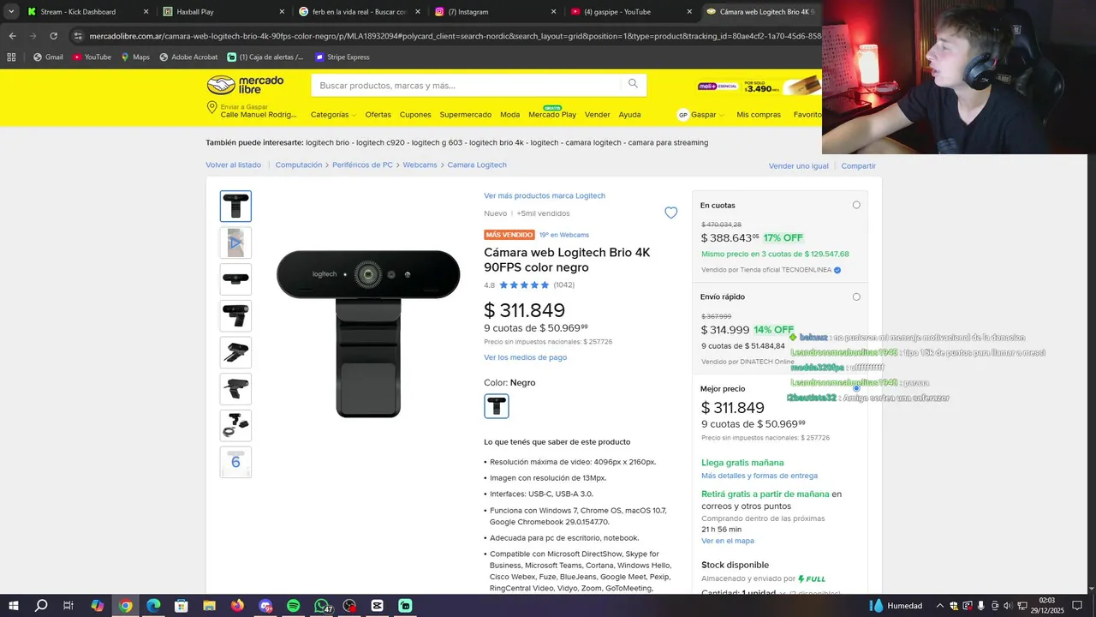Click the Vender menu item

coord(597,115)
